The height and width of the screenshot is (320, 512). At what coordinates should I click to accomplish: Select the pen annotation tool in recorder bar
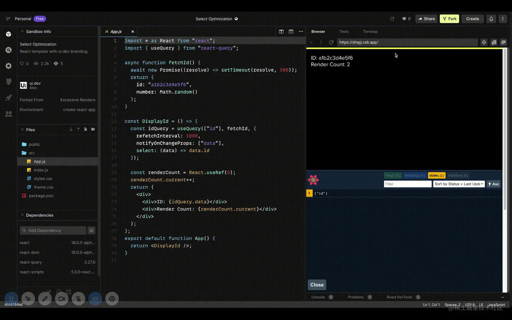(45, 299)
